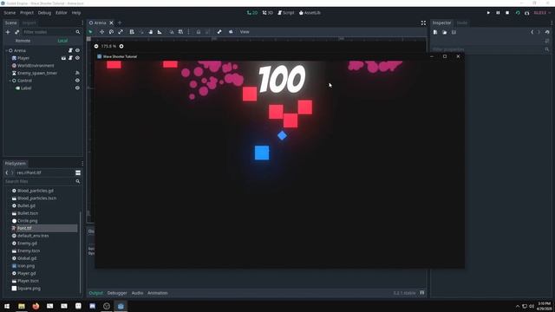Toggle visibility of Control node
This screenshot has width=555, height=312.
coord(77,81)
